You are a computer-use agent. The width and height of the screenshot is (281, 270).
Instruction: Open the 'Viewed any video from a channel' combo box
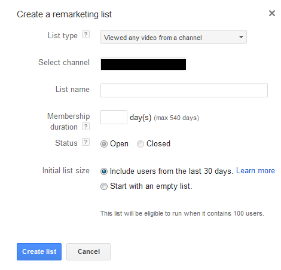[x=173, y=37]
